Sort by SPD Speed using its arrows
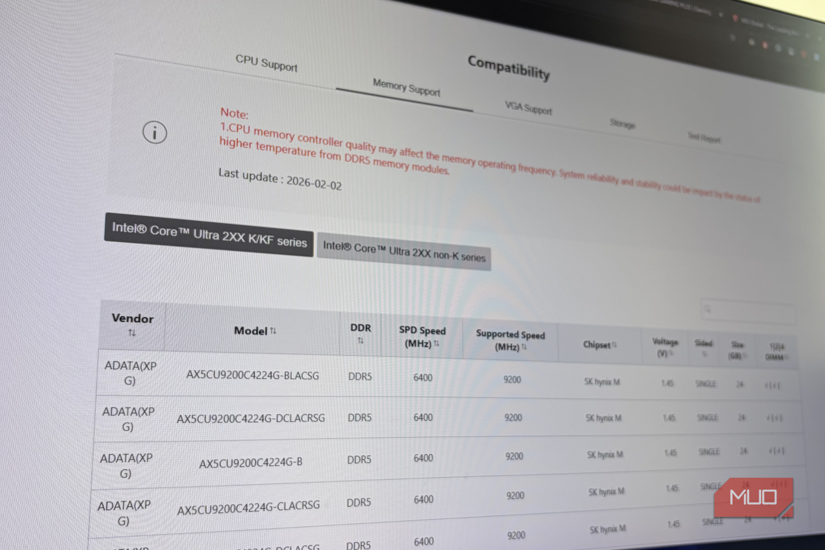The height and width of the screenshot is (550, 825). pyautogui.click(x=436, y=343)
